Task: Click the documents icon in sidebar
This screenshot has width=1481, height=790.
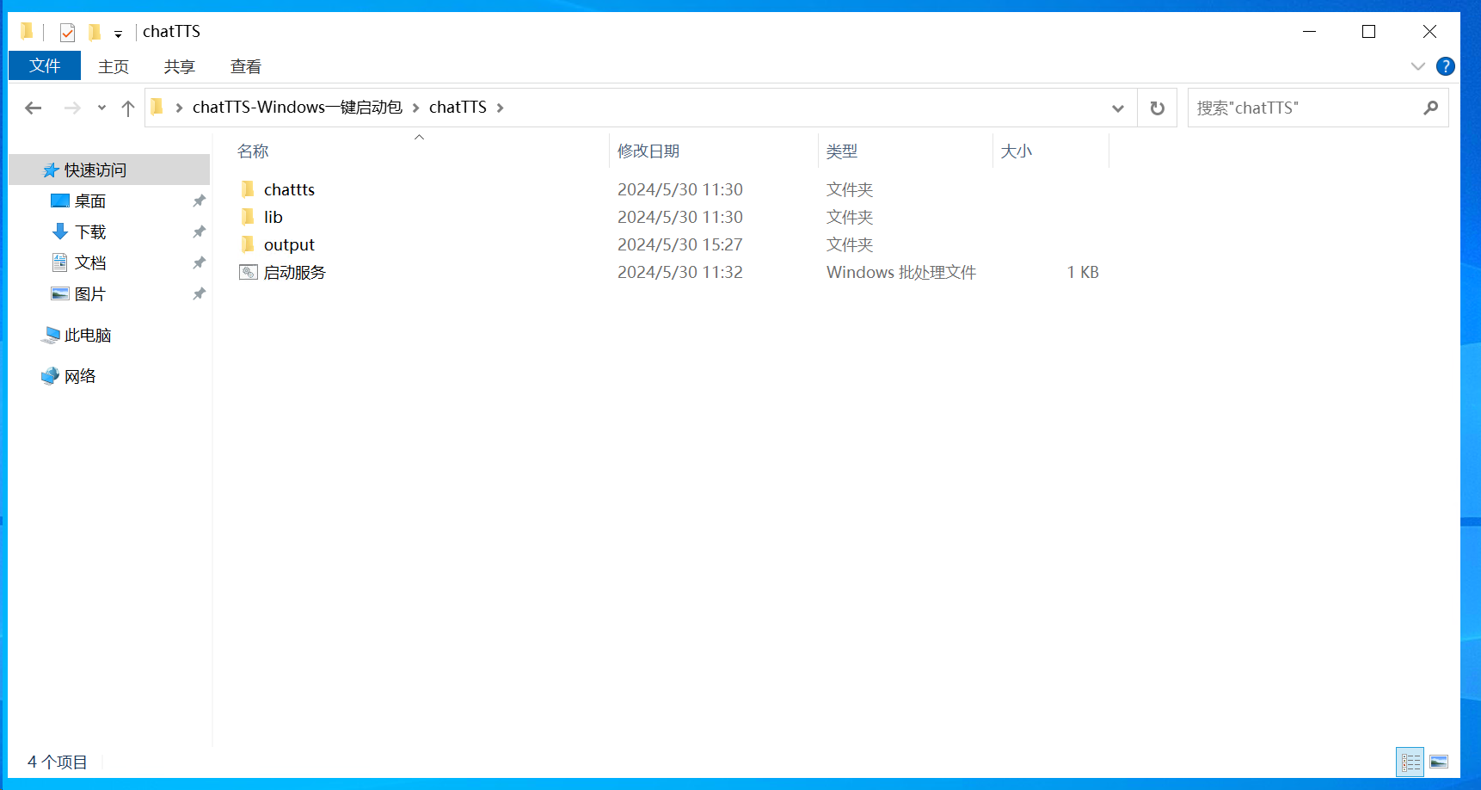Action: [60, 262]
